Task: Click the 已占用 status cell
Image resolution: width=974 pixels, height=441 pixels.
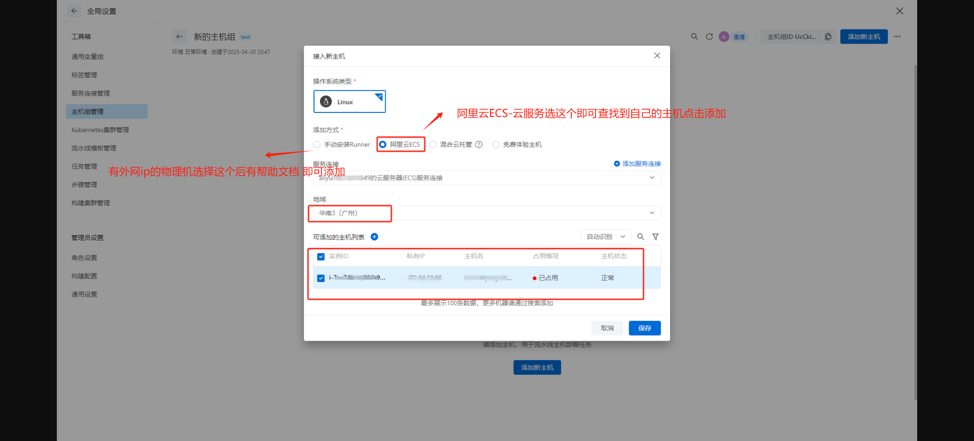Action: [545, 278]
